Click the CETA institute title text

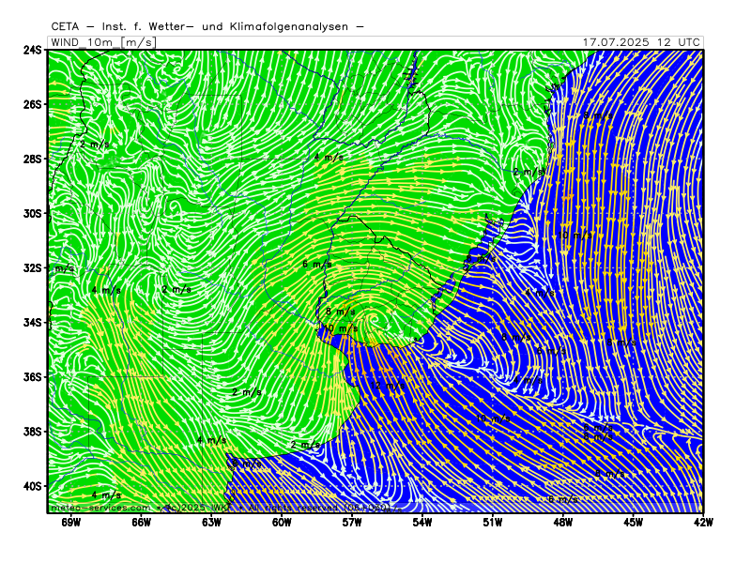click(207, 27)
